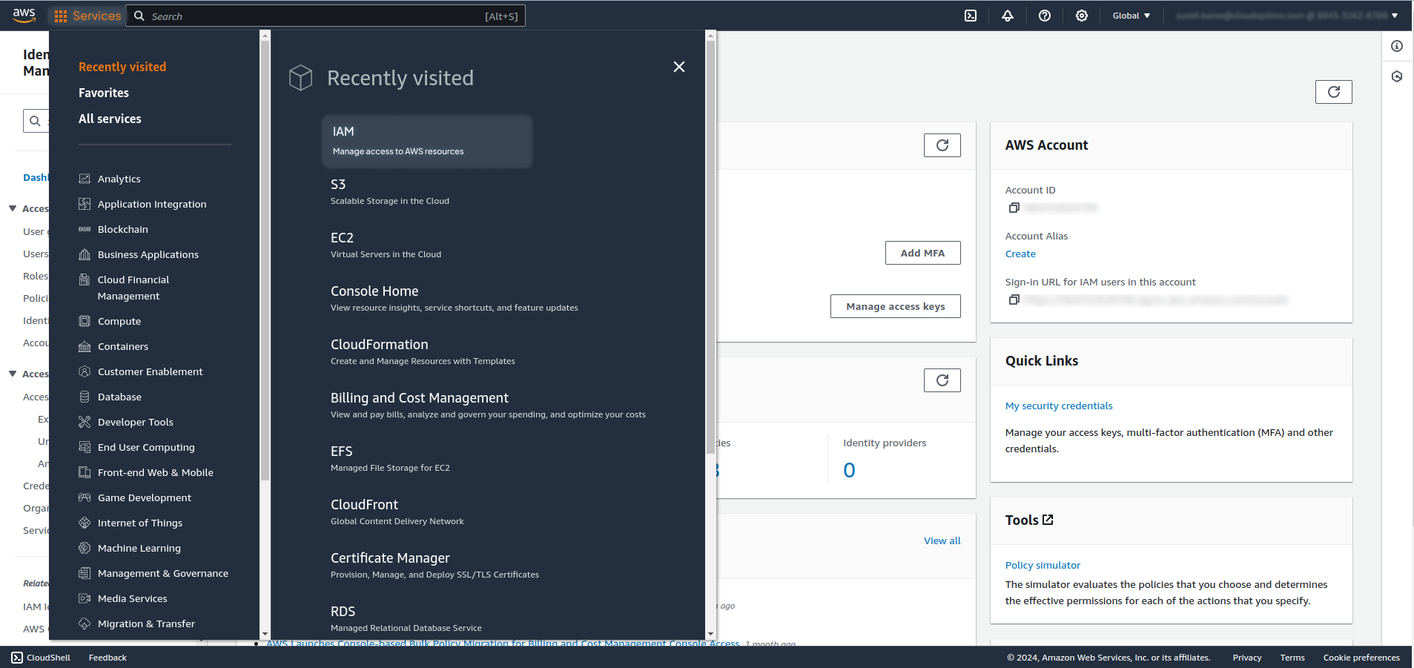Open the Services grid menu

pos(87,16)
